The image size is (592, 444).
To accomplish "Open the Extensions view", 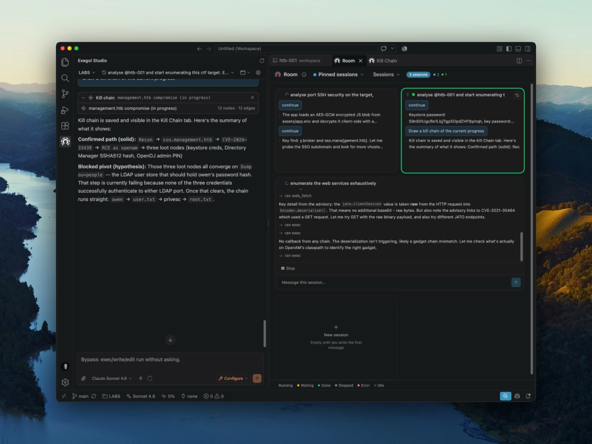I will click(65, 126).
